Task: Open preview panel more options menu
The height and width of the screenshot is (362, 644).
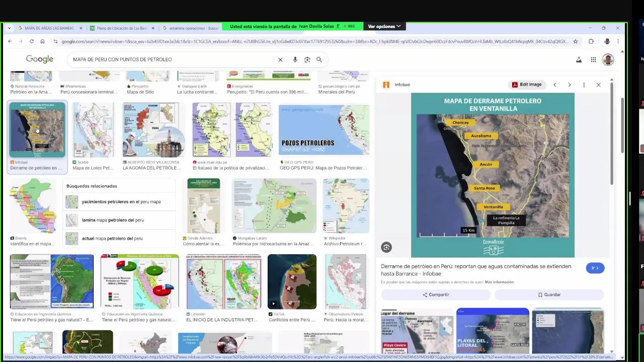Action: point(584,85)
